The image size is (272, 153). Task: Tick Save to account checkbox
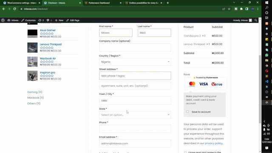pyautogui.click(x=187, y=112)
